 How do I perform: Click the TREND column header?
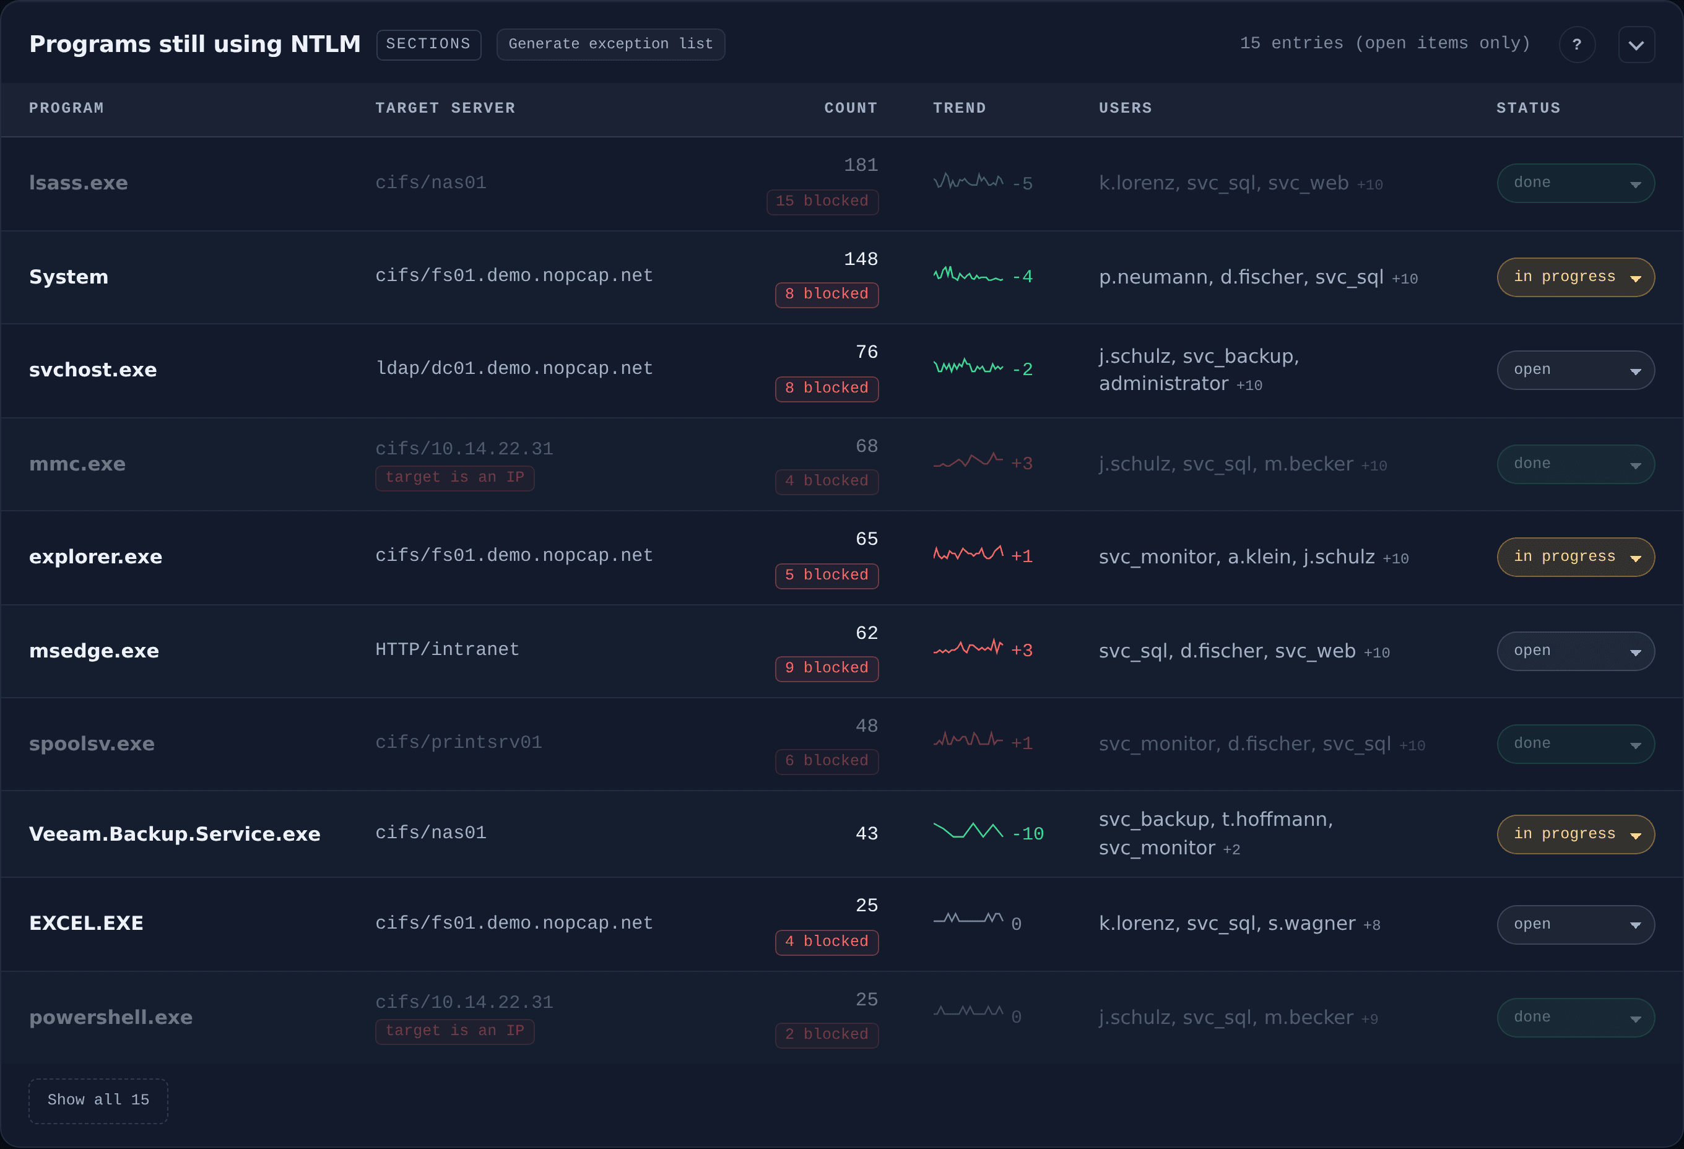960,108
